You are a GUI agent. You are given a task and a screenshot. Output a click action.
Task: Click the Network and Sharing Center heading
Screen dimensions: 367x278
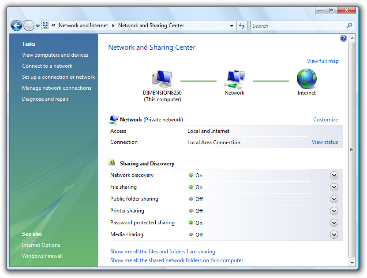tap(152, 48)
